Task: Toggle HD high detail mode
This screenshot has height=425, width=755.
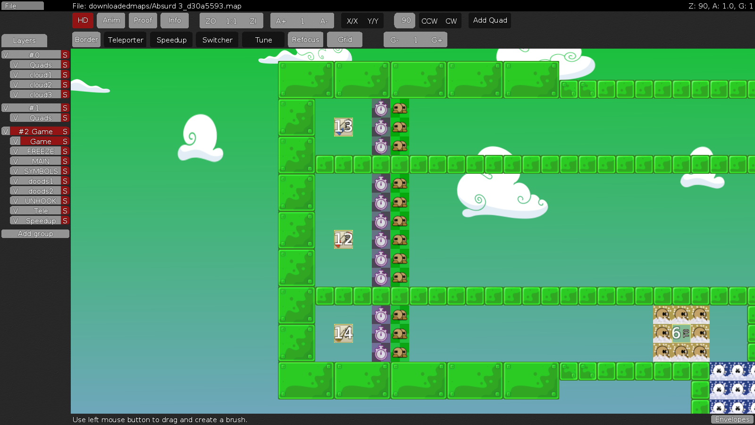Action: point(83,20)
